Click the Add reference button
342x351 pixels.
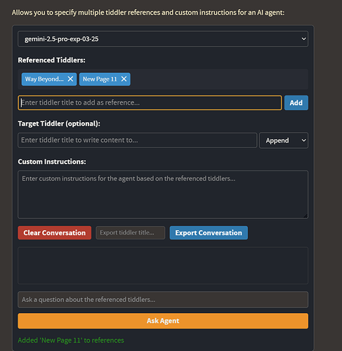pos(296,102)
